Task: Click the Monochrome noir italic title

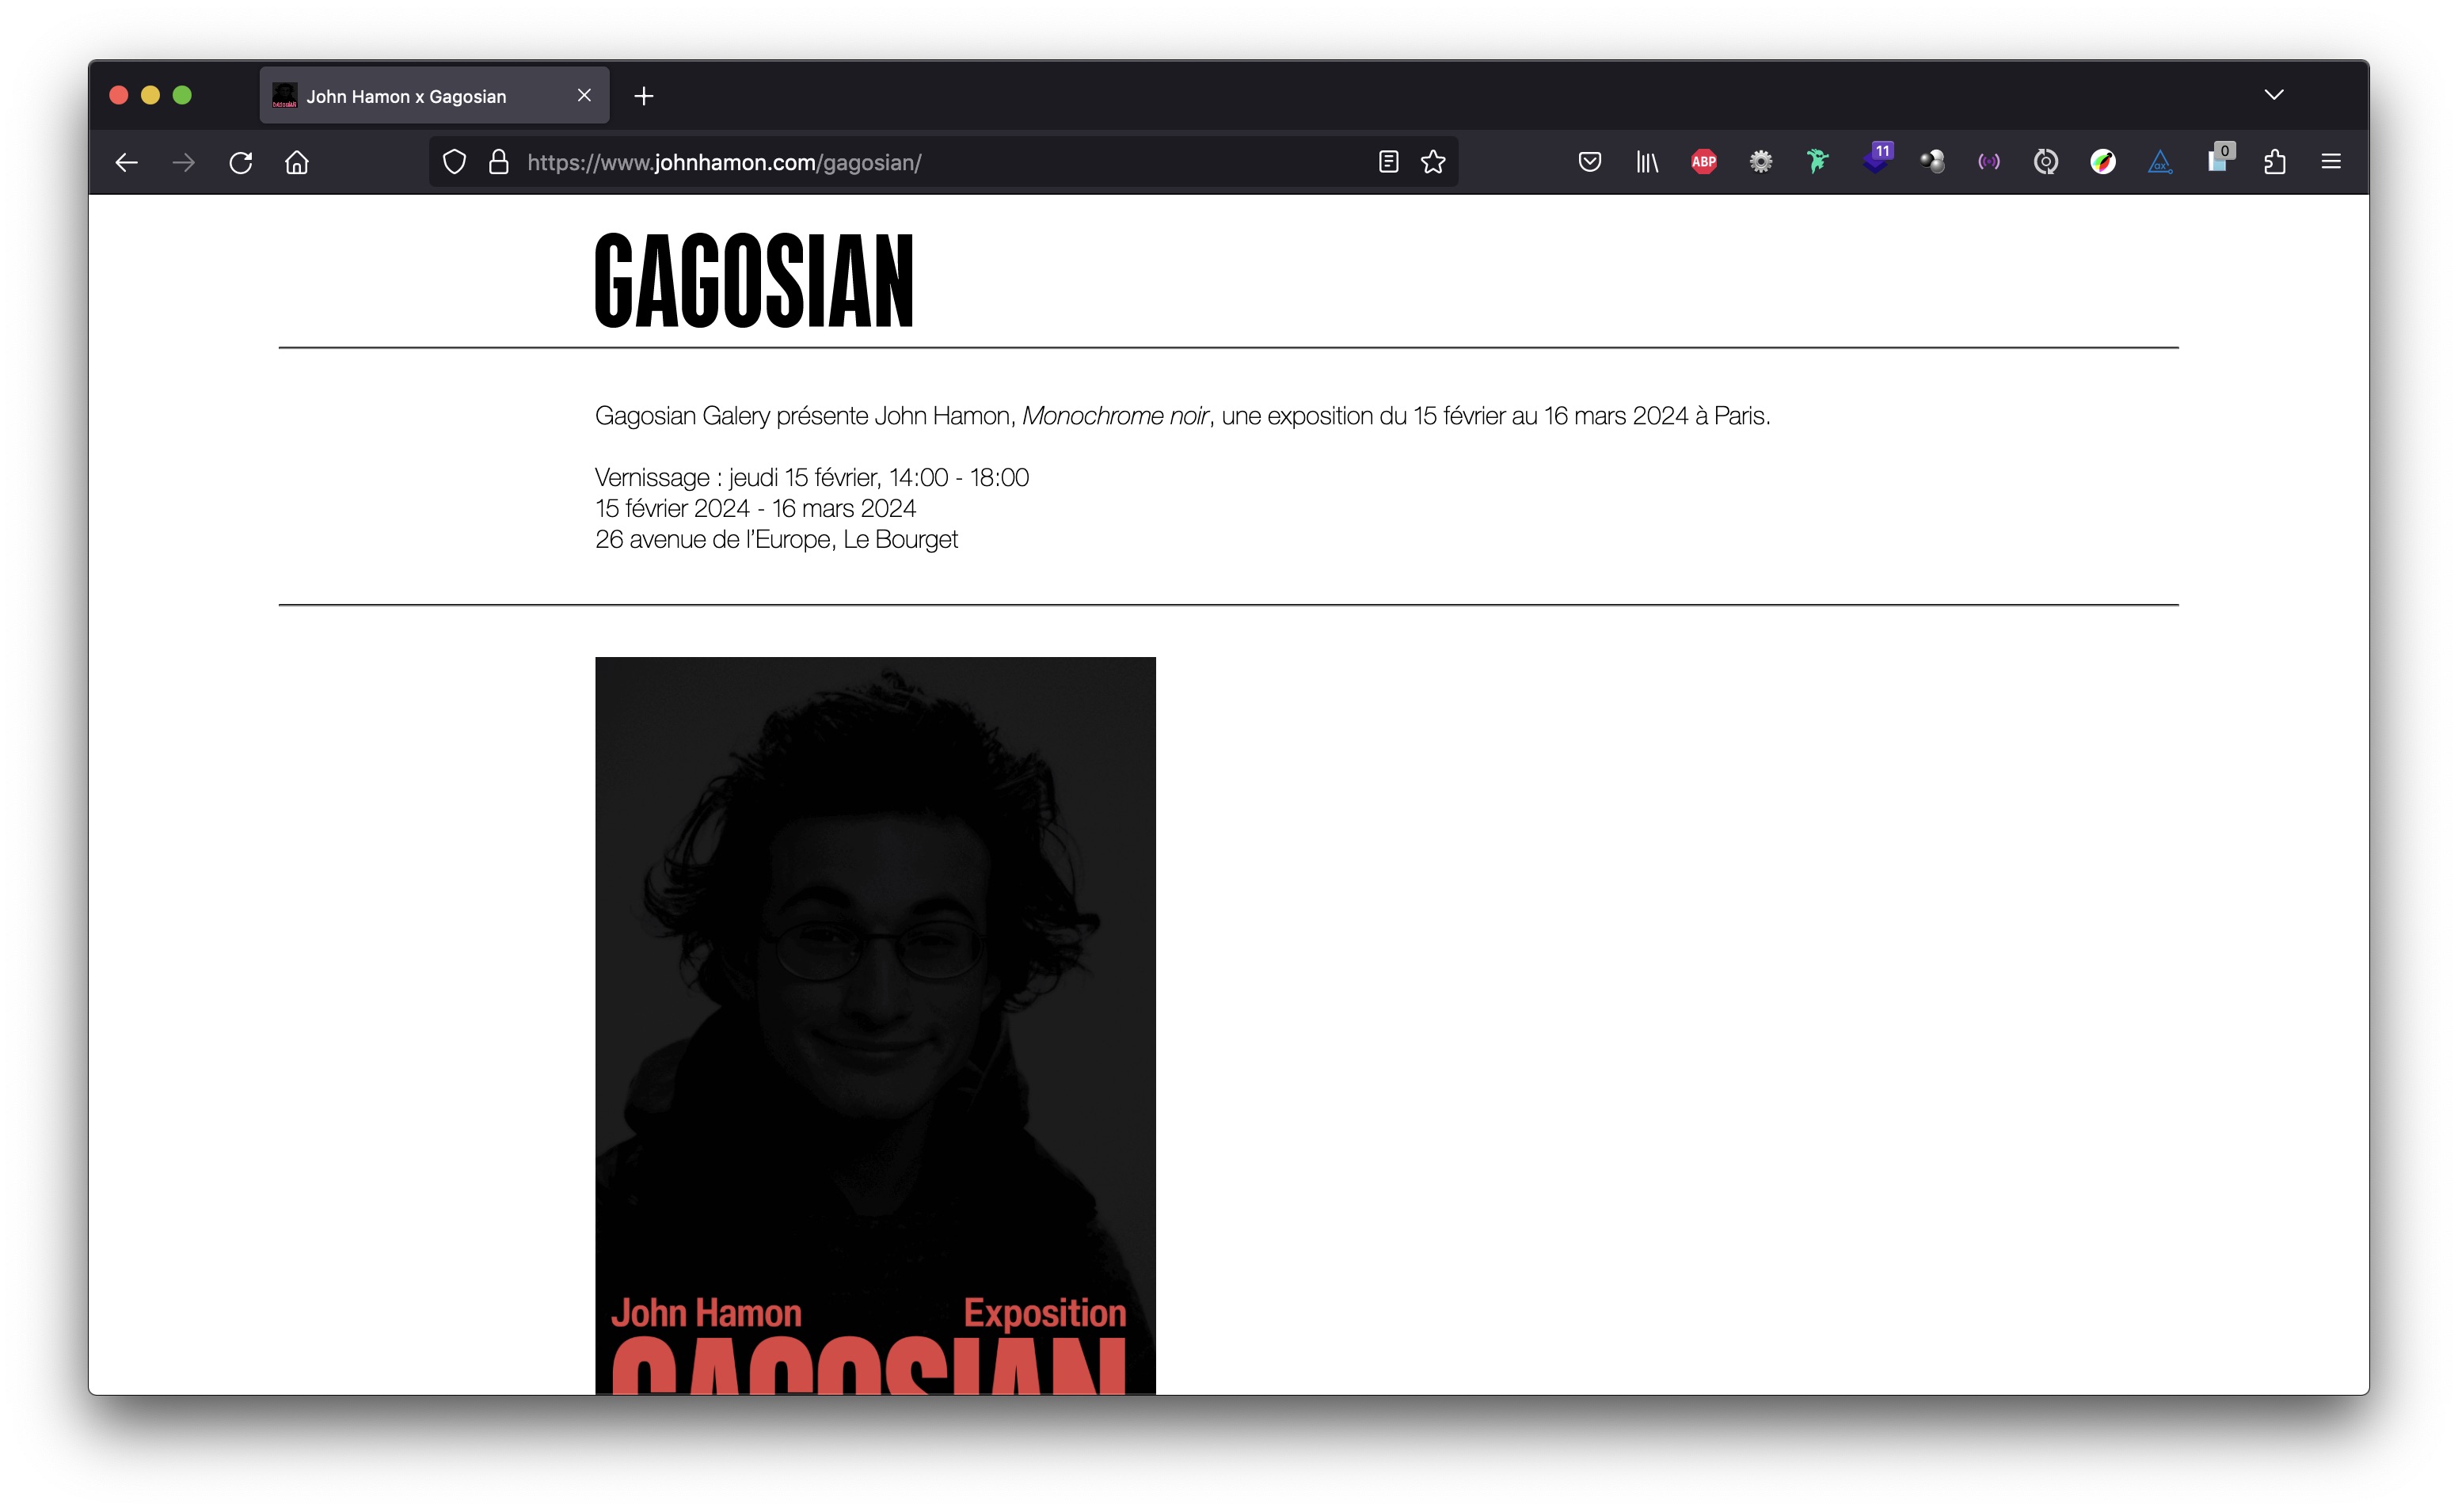Action: pos(1114,416)
